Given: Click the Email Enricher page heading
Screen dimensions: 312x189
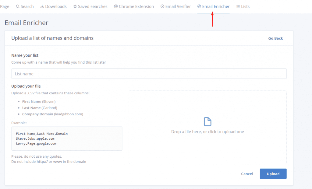Looking at the screenshot, I should point(27,23).
